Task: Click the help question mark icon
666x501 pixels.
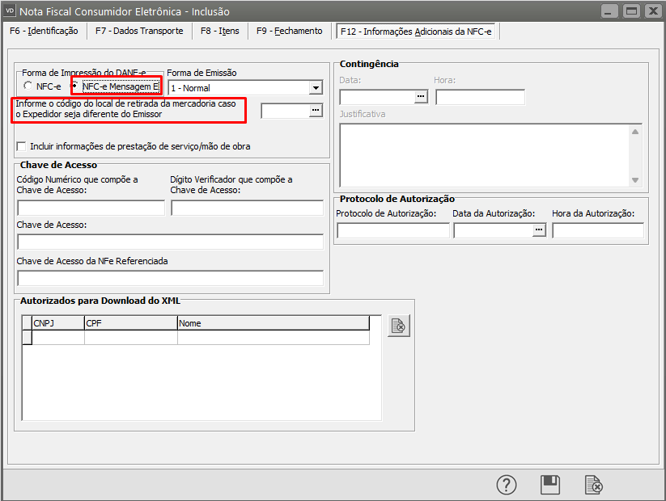Action: 507,485
